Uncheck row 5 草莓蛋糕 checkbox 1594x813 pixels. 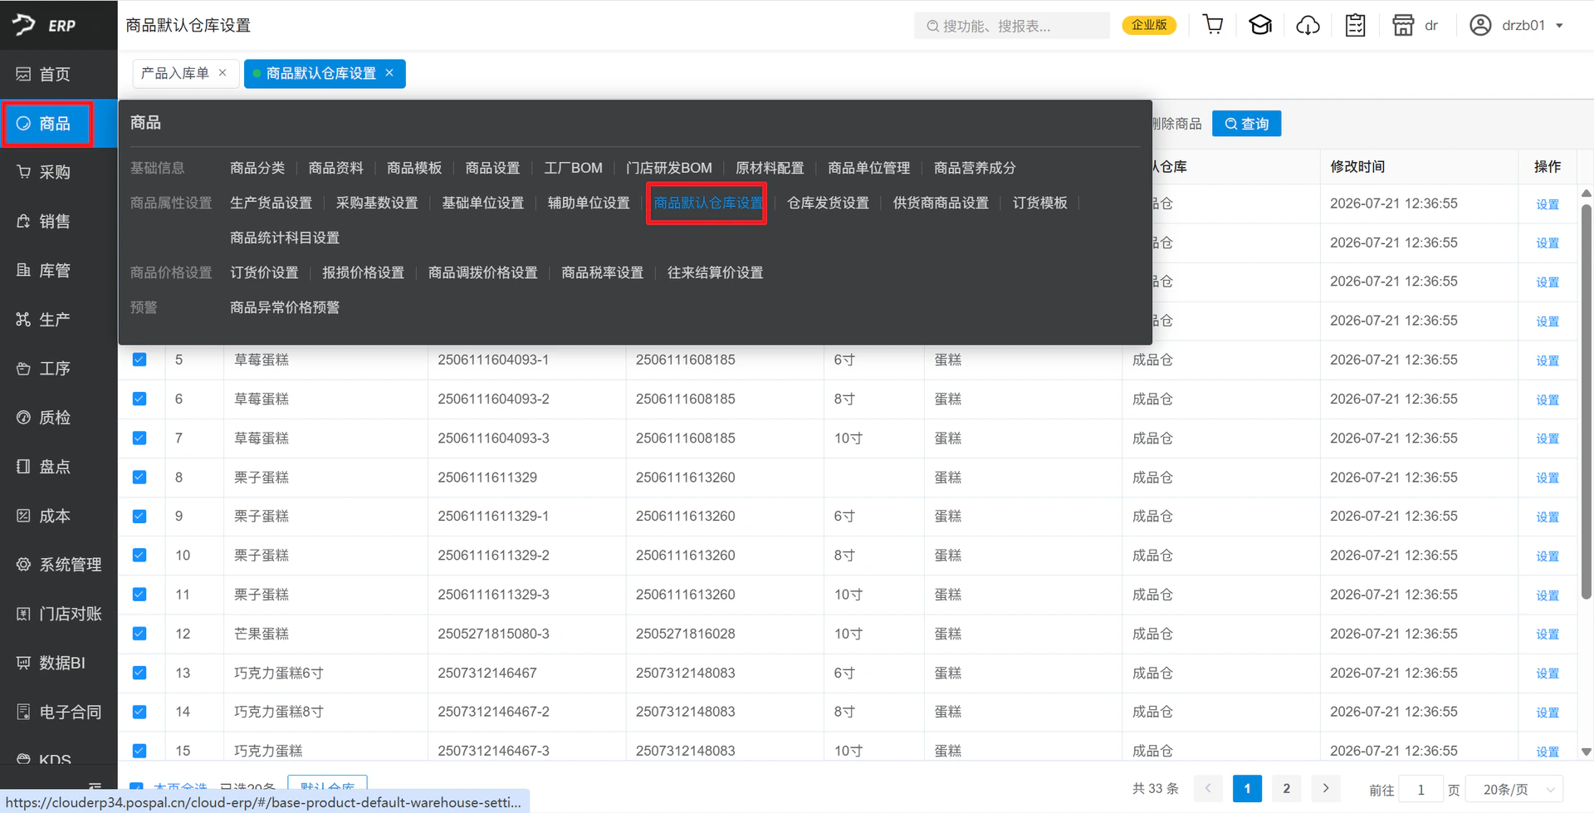[139, 360]
